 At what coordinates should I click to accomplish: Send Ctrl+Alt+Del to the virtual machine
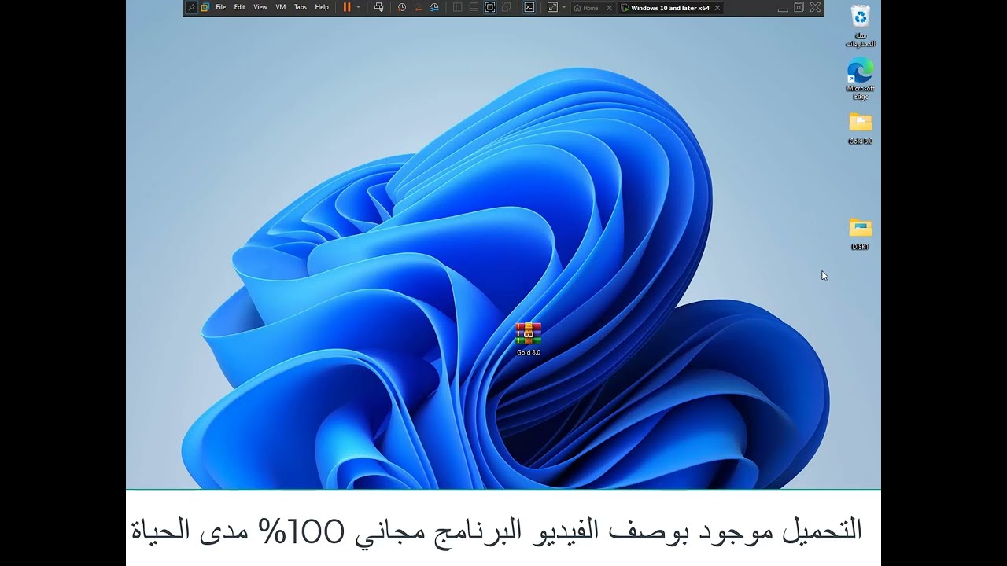[379, 7]
